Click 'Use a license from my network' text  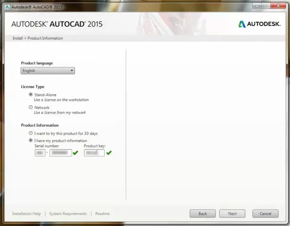(60, 112)
